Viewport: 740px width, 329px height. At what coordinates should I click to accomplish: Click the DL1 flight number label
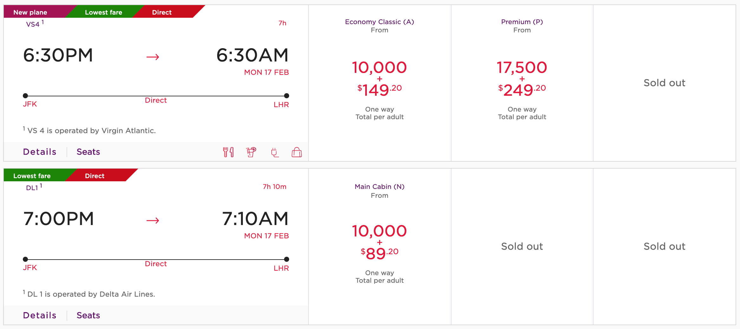coord(32,188)
